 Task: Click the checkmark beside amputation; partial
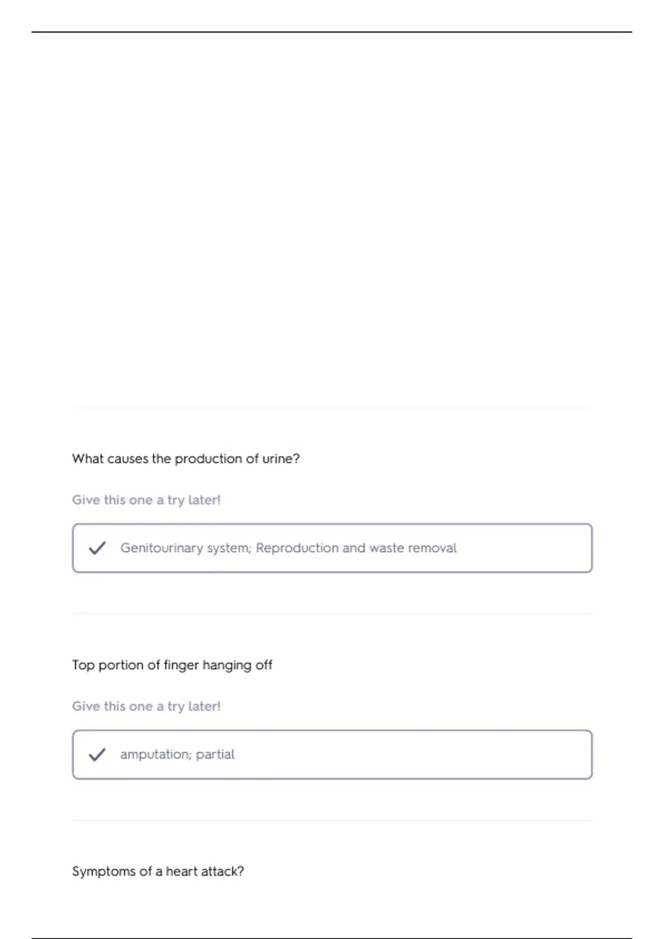click(x=97, y=755)
